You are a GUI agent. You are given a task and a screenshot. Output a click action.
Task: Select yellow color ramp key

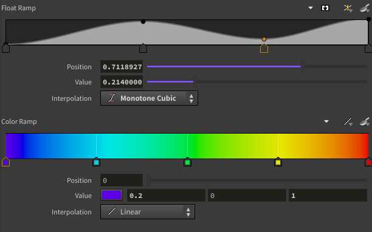tap(278, 162)
